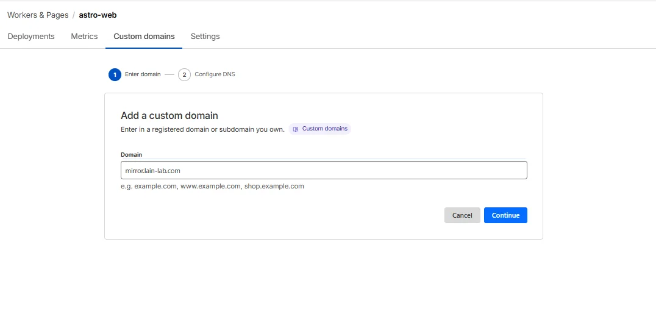Click the book icon in Custom domains badge
The image size is (656, 311).
point(296,129)
